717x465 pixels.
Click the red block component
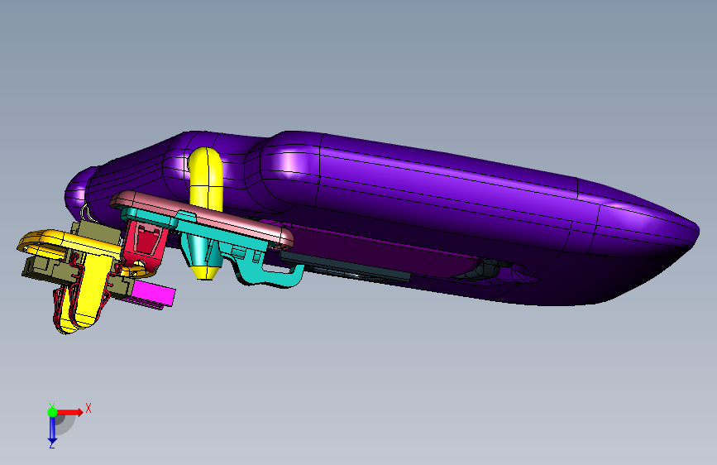(x=144, y=245)
